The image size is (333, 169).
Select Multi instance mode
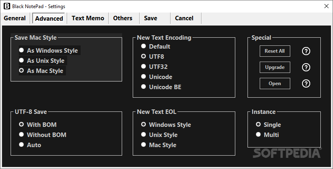pyautogui.click(x=267, y=135)
